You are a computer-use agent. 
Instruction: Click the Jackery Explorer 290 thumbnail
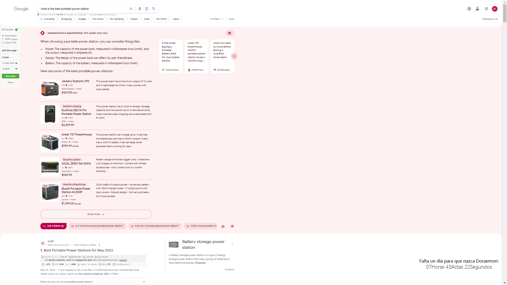(x=50, y=89)
